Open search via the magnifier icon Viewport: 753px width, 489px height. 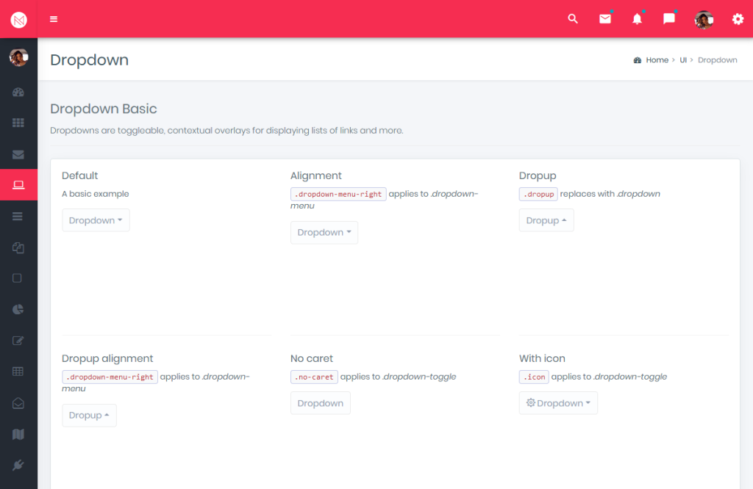point(572,18)
